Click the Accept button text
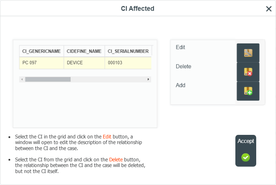 pos(246,141)
